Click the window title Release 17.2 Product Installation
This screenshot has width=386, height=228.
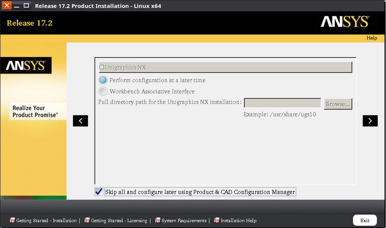coord(98,6)
